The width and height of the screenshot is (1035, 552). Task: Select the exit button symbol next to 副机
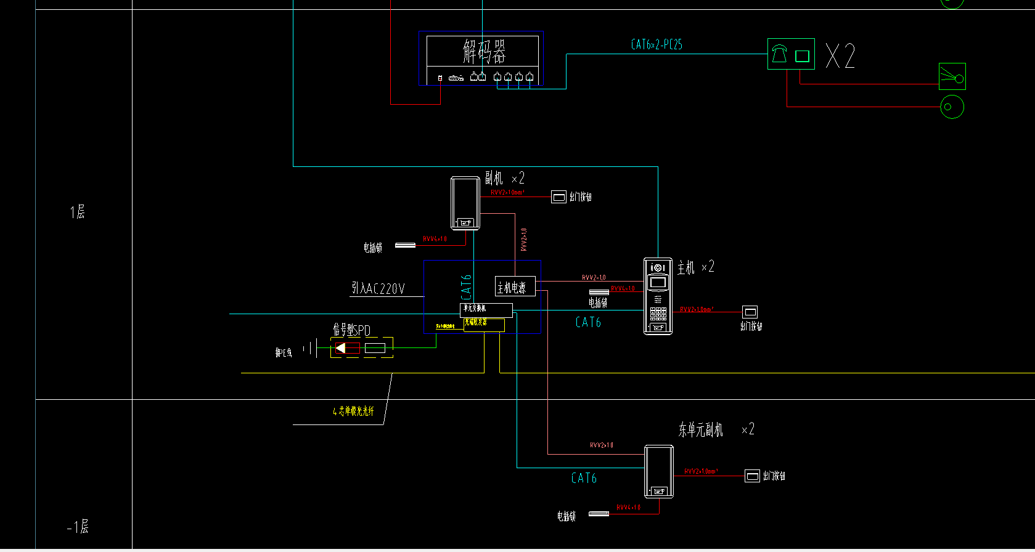[x=558, y=197]
